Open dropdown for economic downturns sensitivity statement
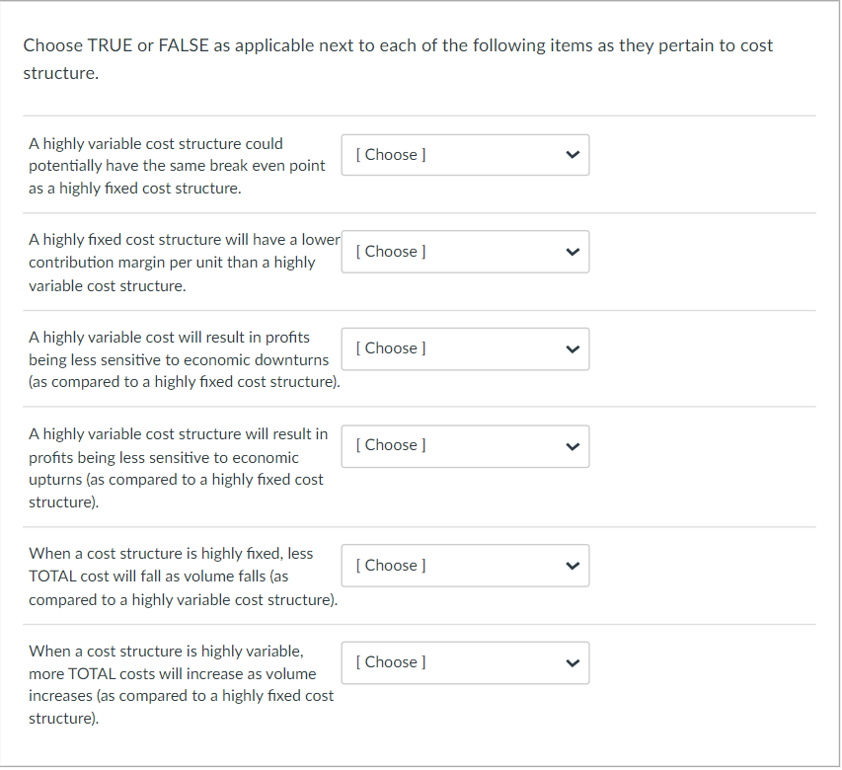842x770 pixels. [465, 348]
